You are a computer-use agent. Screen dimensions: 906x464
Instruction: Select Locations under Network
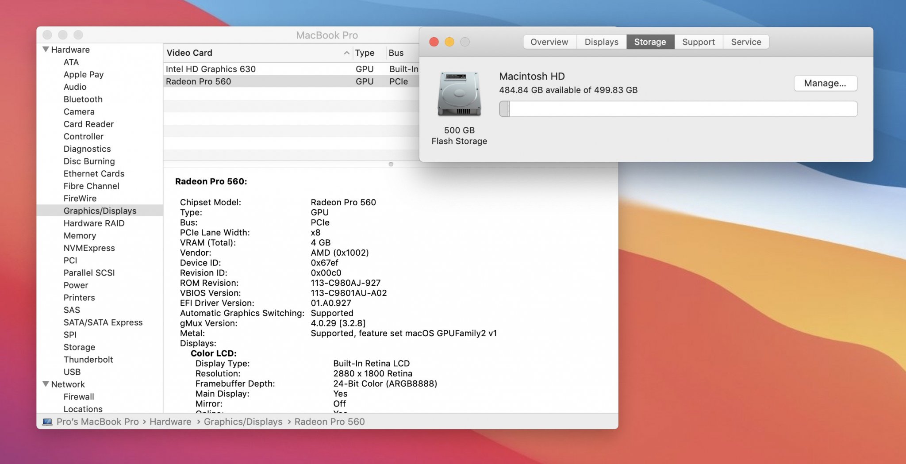tap(83, 409)
